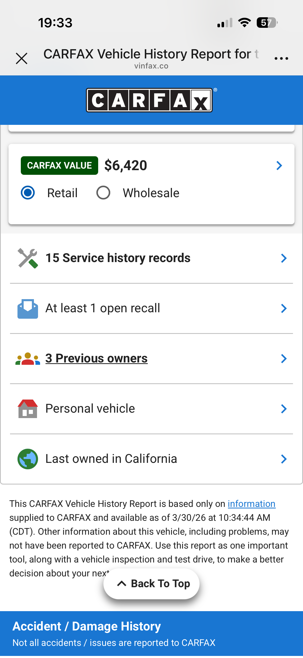Image resolution: width=303 pixels, height=658 pixels.
Task: Close the in-app browser with X
Action: click(x=22, y=58)
